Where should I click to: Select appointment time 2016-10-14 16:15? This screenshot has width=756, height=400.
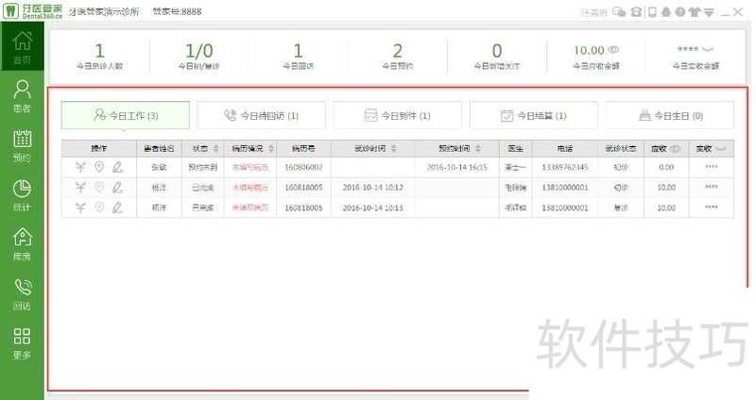457,168
